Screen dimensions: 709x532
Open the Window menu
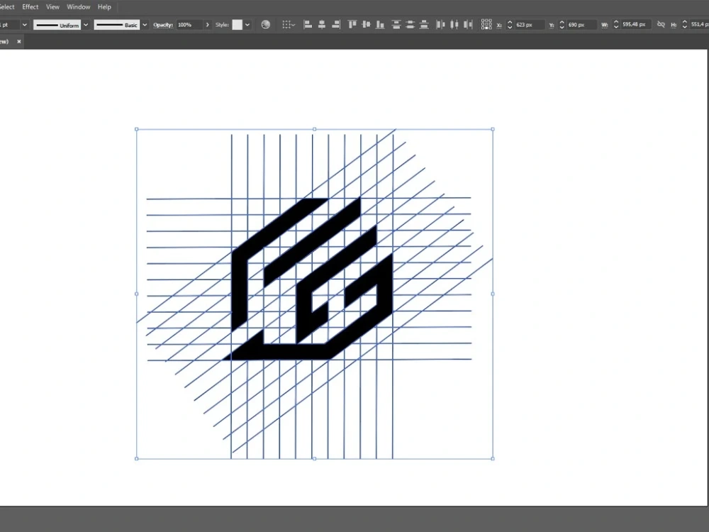coord(78,7)
